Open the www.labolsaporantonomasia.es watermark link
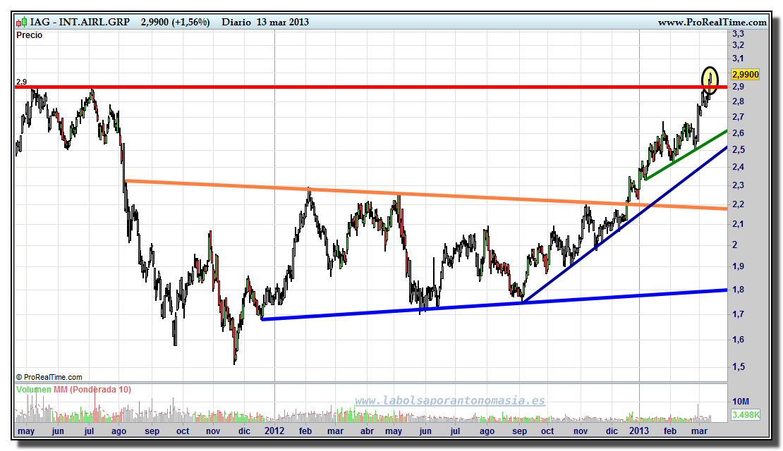 (x=449, y=400)
